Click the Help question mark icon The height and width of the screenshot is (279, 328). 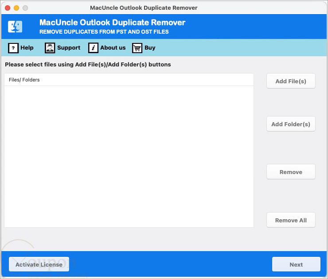[x=13, y=48]
